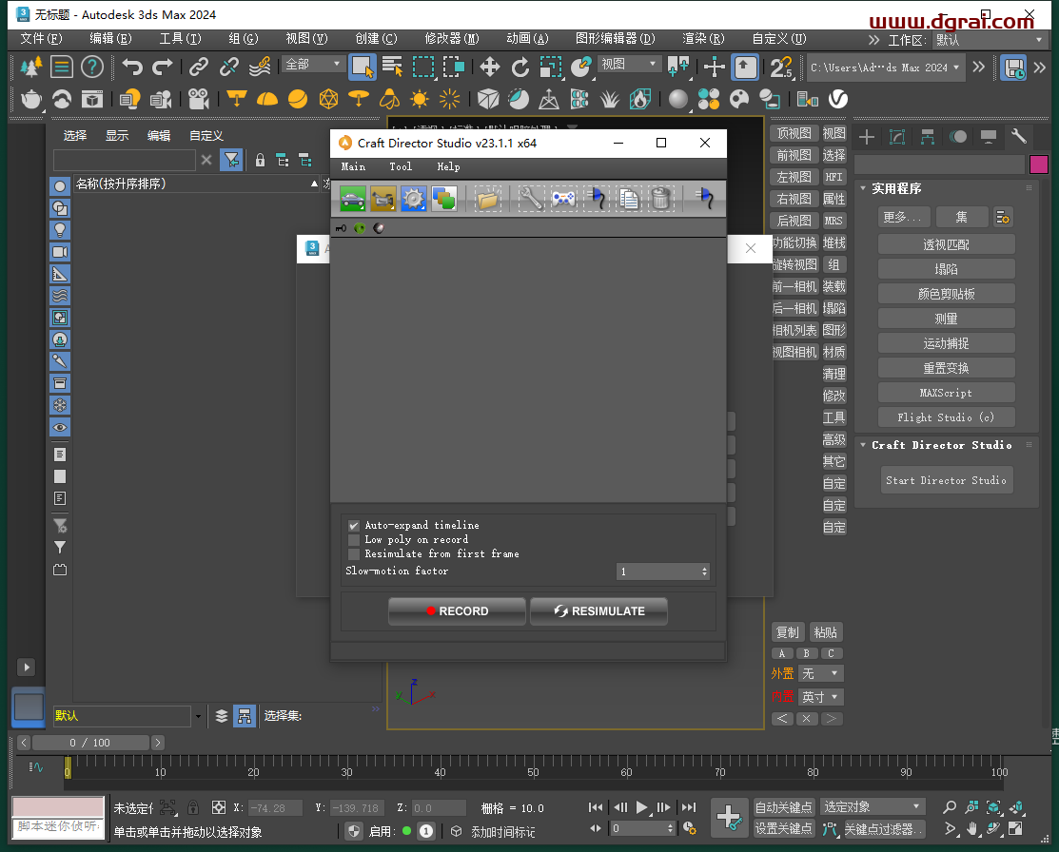Click the wrench configure icon in Craft Director
Screen dimensions: 1059x852
click(x=531, y=199)
